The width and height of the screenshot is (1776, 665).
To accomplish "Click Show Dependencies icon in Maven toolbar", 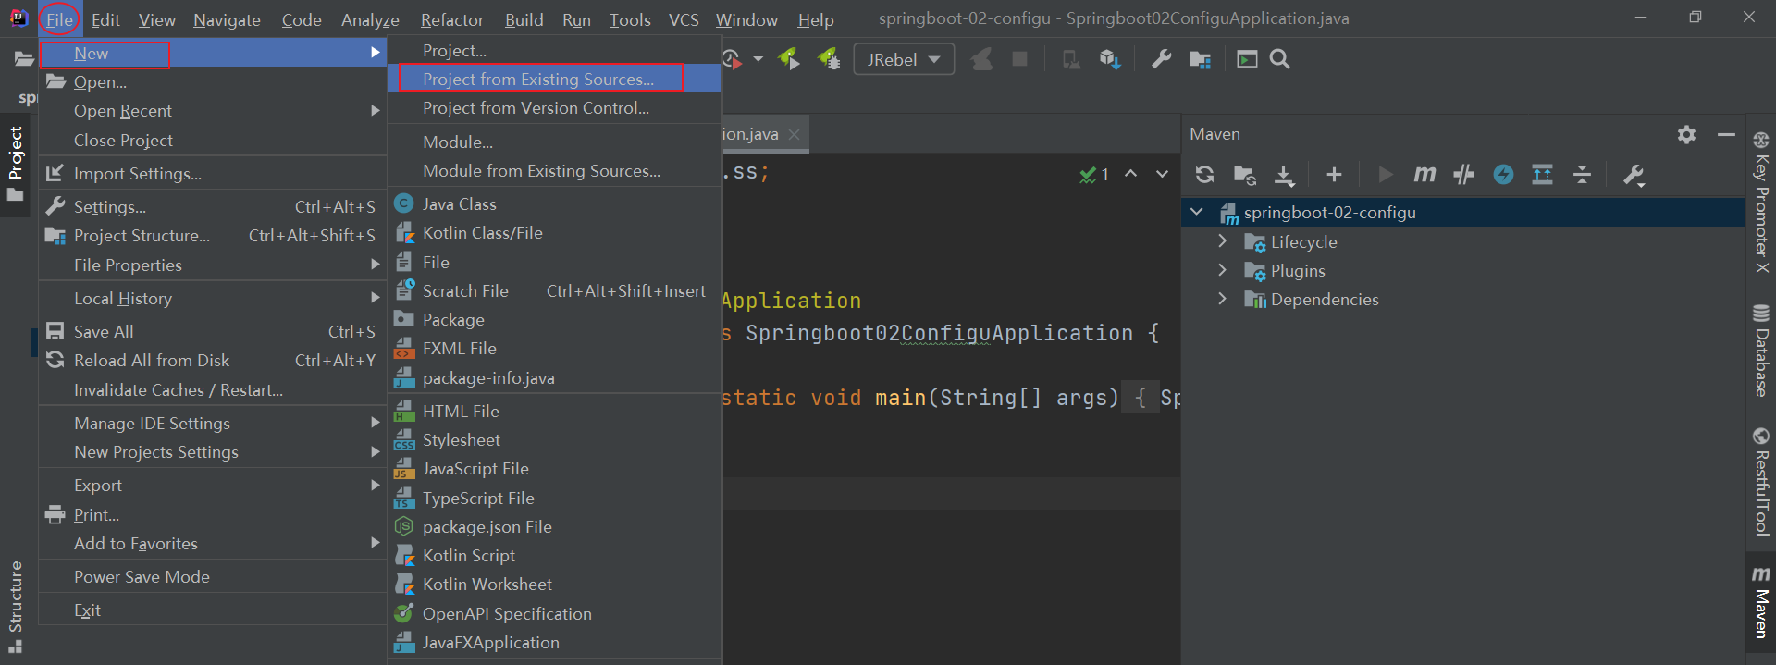I will (x=1542, y=174).
